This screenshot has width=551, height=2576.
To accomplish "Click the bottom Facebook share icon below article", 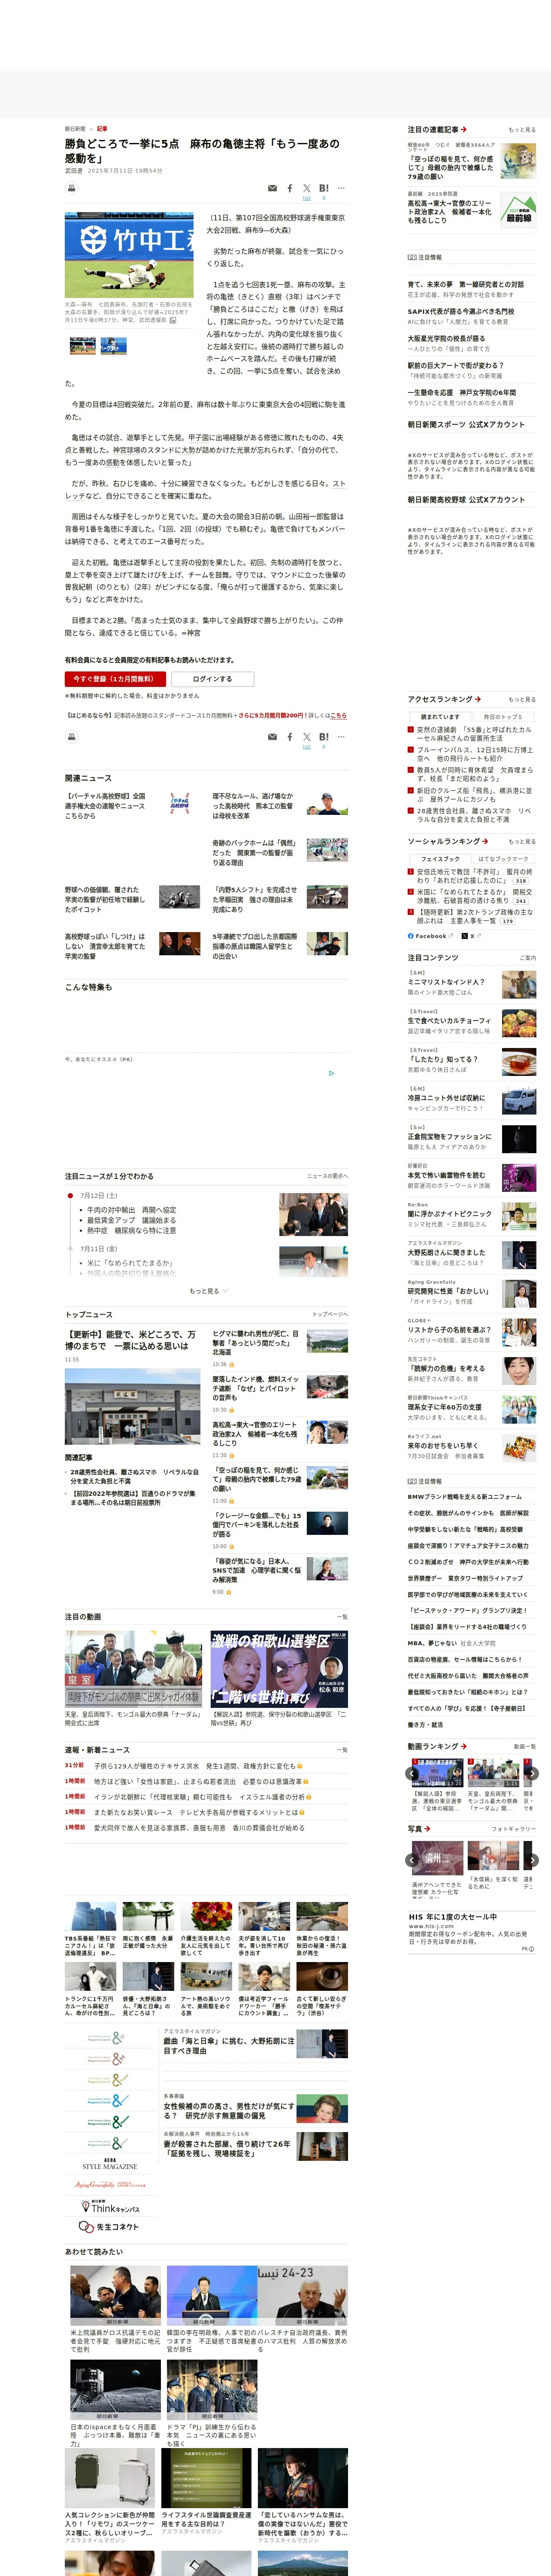I will (290, 737).
